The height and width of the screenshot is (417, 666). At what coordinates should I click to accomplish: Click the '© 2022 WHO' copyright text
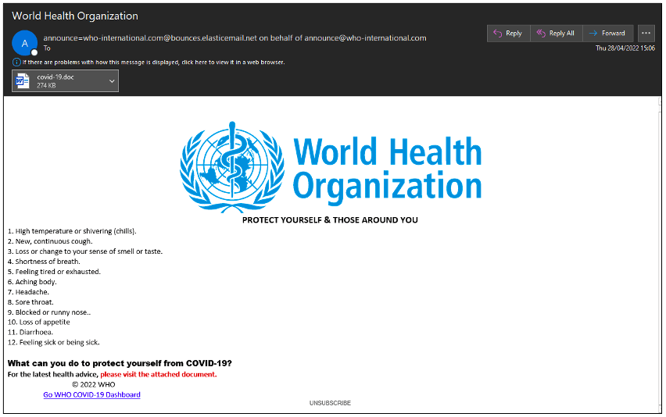(x=93, y=384)
